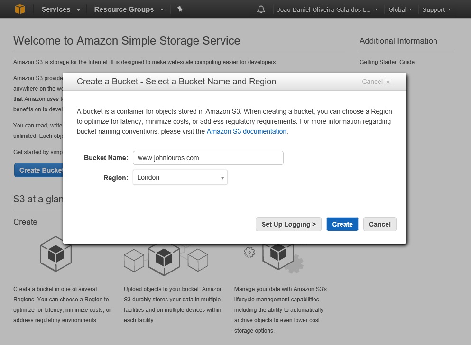The height and width of the screenshot is (345, 471).
Task: Click inside the Bucket Name input field
Action: click(x=208, y=157)
